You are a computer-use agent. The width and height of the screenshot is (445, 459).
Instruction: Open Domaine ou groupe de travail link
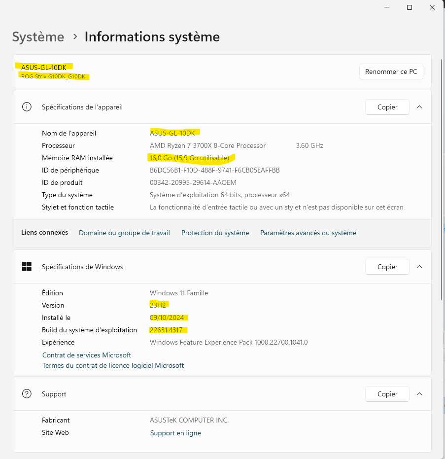pos(124,233)
